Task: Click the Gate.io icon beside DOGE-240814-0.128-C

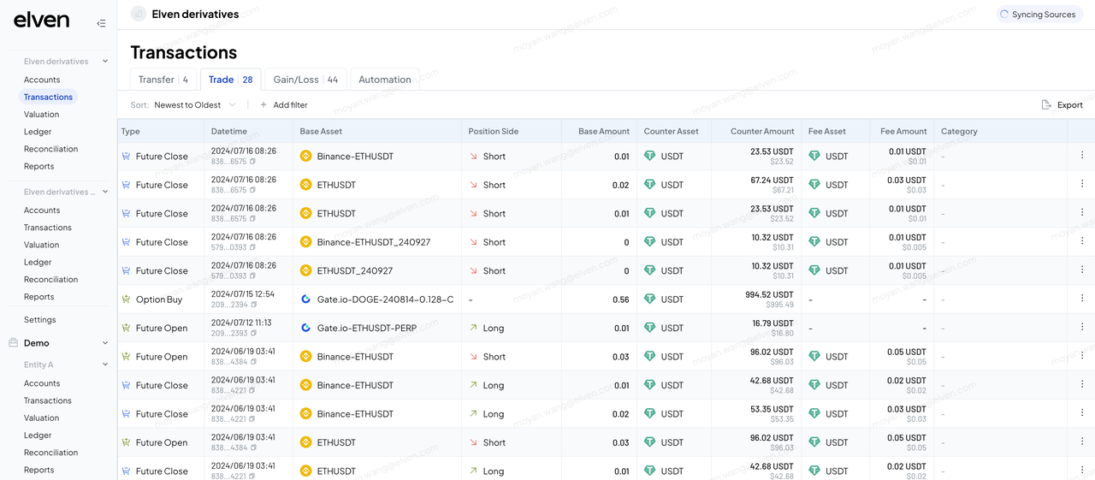Action: [x=306, y=299]
